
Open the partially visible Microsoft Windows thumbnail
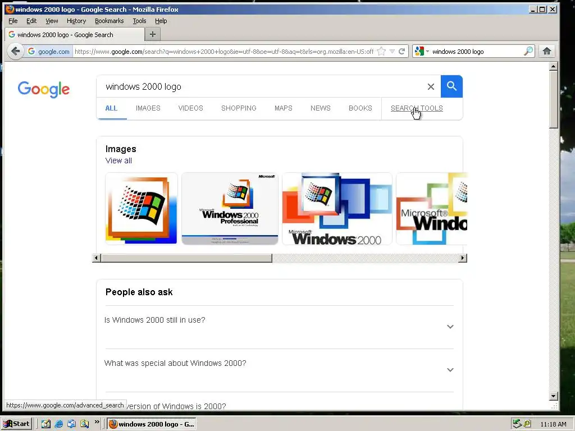coord(432,209)
